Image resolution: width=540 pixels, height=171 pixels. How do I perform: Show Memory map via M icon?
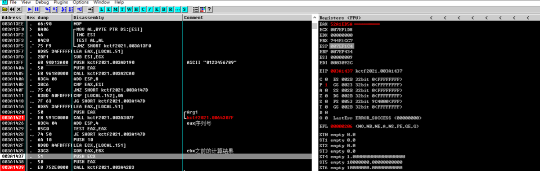pyautogui.click(x=115, y=9)
